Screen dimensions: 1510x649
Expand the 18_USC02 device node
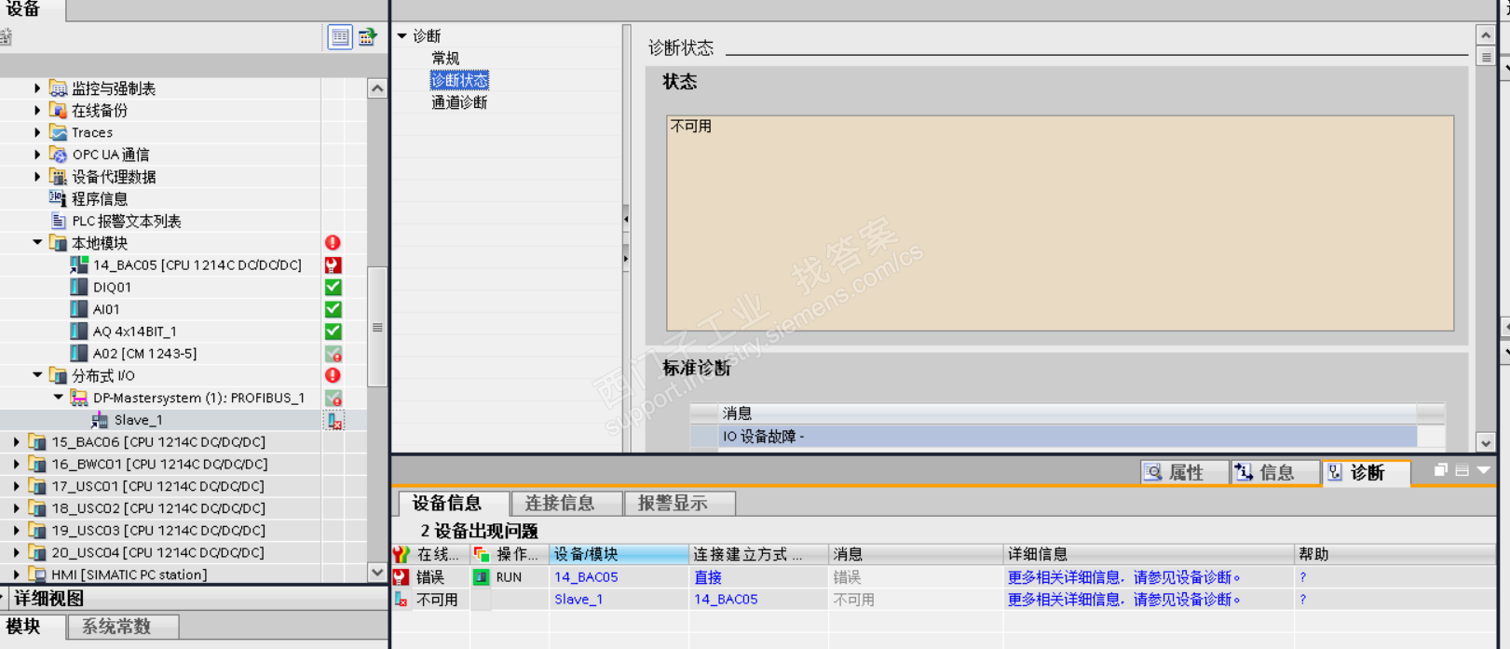click(x=17, y=508)
